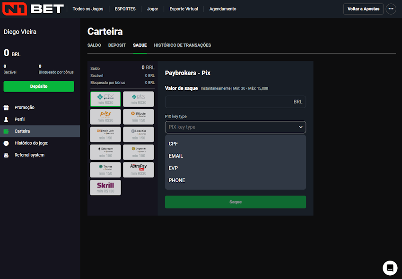Select the Pix withdrawal method icon

click(105, 99)
